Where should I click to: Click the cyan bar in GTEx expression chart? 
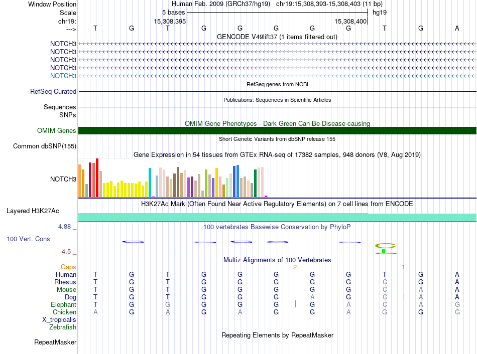(150, 183)
